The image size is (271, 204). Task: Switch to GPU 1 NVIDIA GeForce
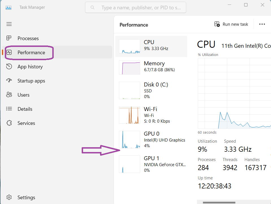(129, 164)
